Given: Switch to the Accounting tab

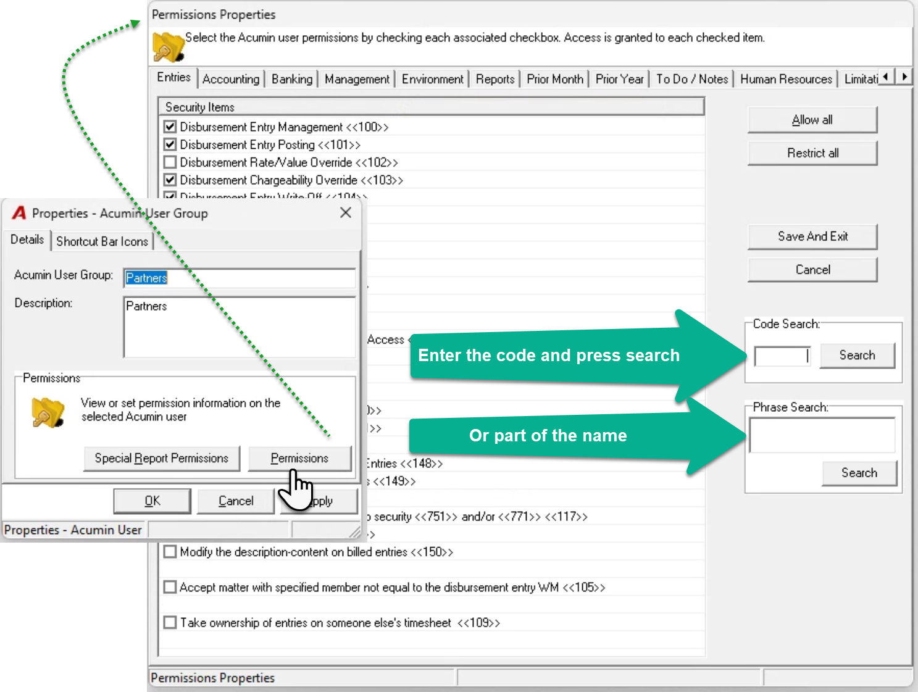Looking at the screenshot, I should pyautogui.click(x=231, y=79).
